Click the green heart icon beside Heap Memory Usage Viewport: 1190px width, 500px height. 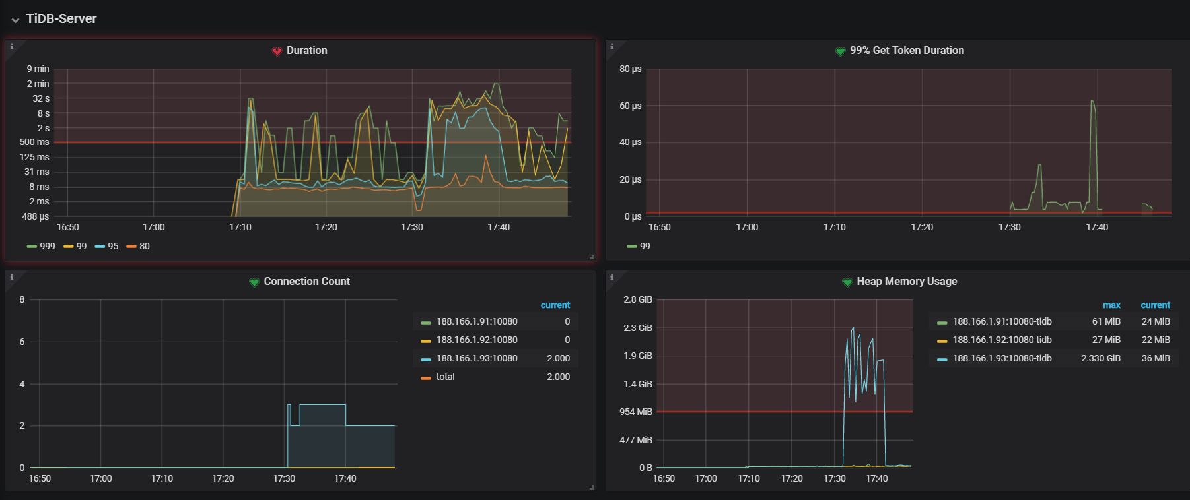point(847,282)
